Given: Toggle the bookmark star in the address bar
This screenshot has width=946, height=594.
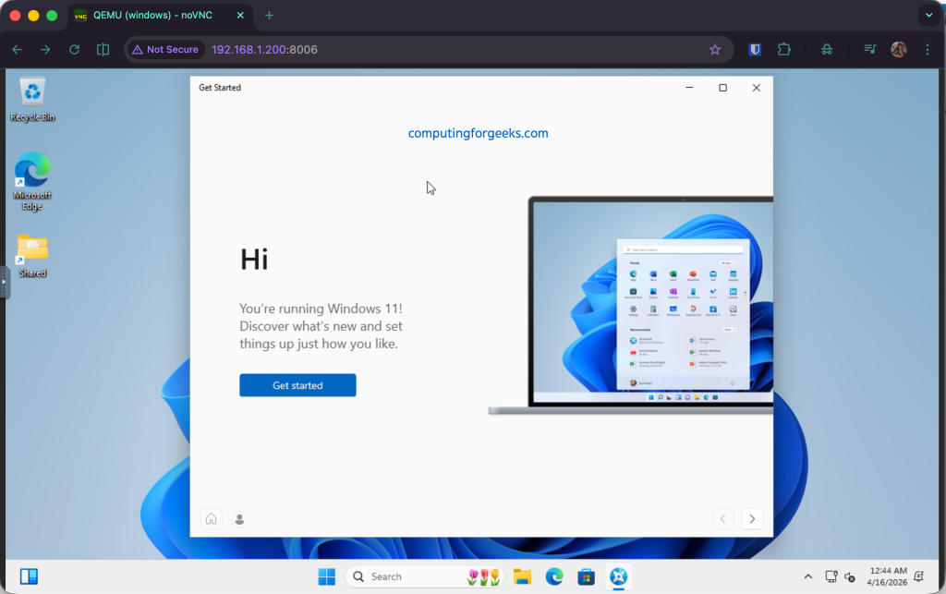Looking at the screenshot, I should point(716,50).
